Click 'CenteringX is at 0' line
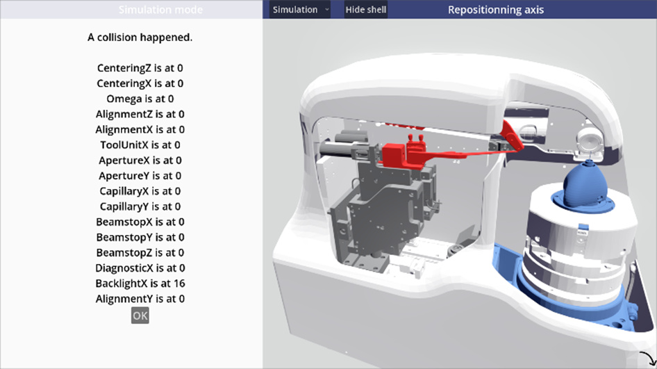The width and height of the screenshot is (657, 369). pos(140,83)
